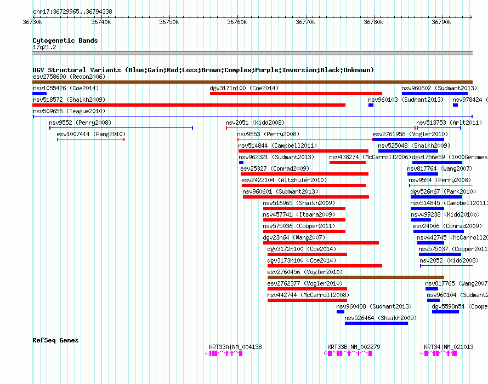
Task: Click the nsv1055426 (Coe2014) label
Action: pyautogui.click(x=66, y=88)
